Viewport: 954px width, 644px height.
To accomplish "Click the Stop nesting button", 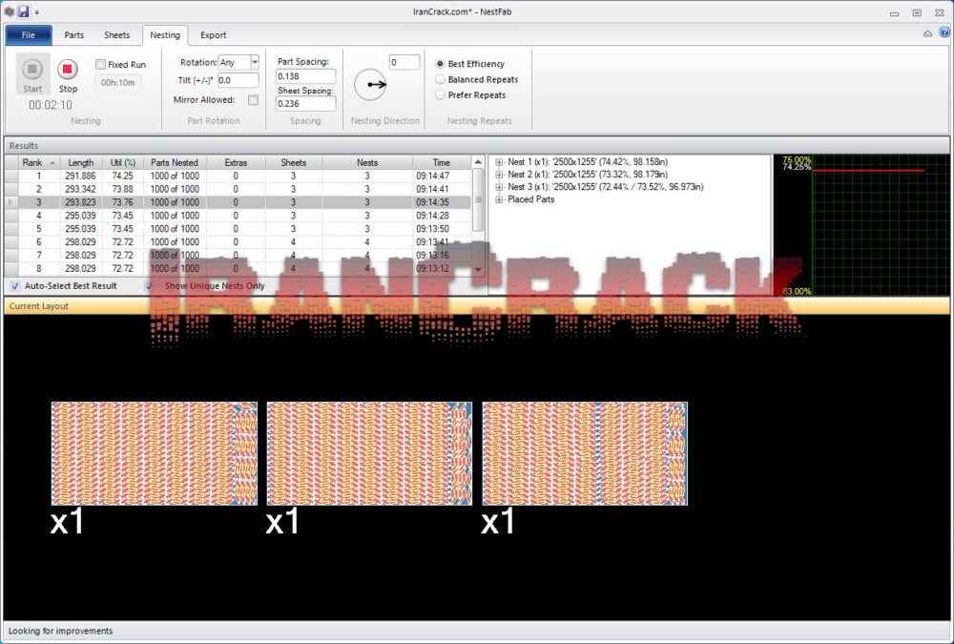I will [68, 70].
